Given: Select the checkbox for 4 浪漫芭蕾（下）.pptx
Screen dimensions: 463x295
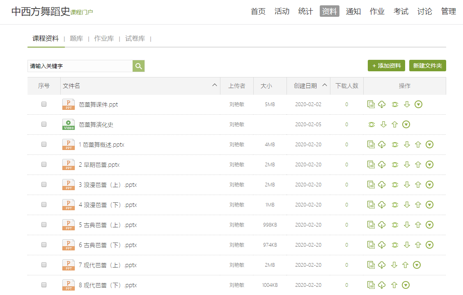Looking at the screenshot, I should [44, 204].
